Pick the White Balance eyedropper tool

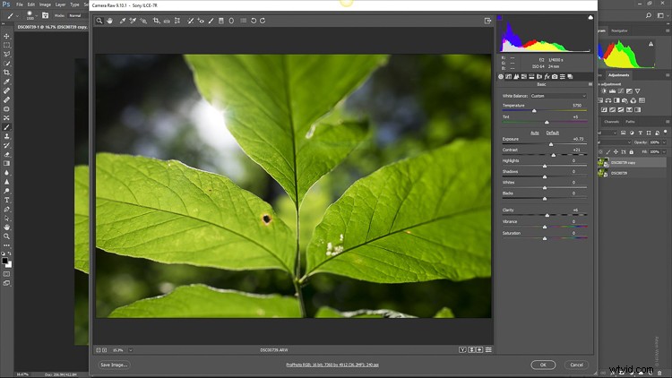pos(123,21)
